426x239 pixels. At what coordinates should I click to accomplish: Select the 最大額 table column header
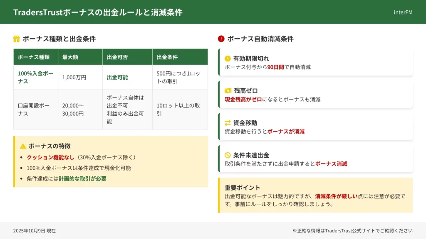(x=70, y=57)
